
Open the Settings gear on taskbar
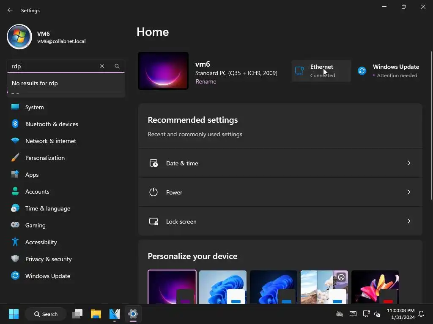click(x=133, y=314)
